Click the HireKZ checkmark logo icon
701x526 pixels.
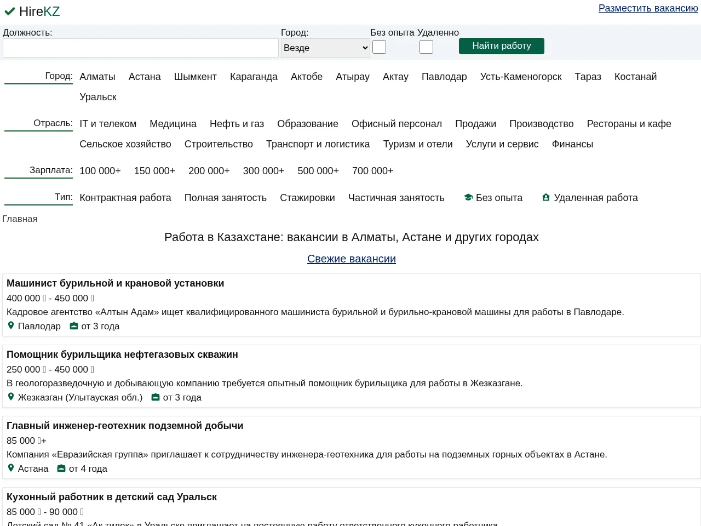[x=10, y=11]
